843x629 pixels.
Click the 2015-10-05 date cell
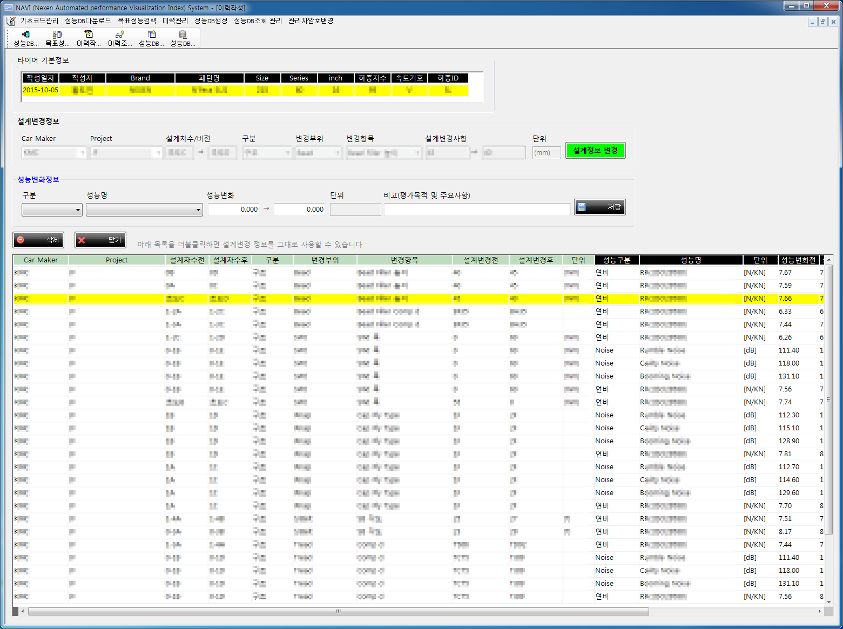coord(40,90)
